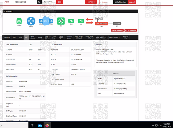Viewport: 173px width, 128px height.
Task: Open the taskbar clock and date
Action: (x=167, y=125)
